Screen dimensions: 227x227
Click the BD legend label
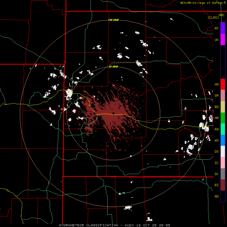coord(216,107)
